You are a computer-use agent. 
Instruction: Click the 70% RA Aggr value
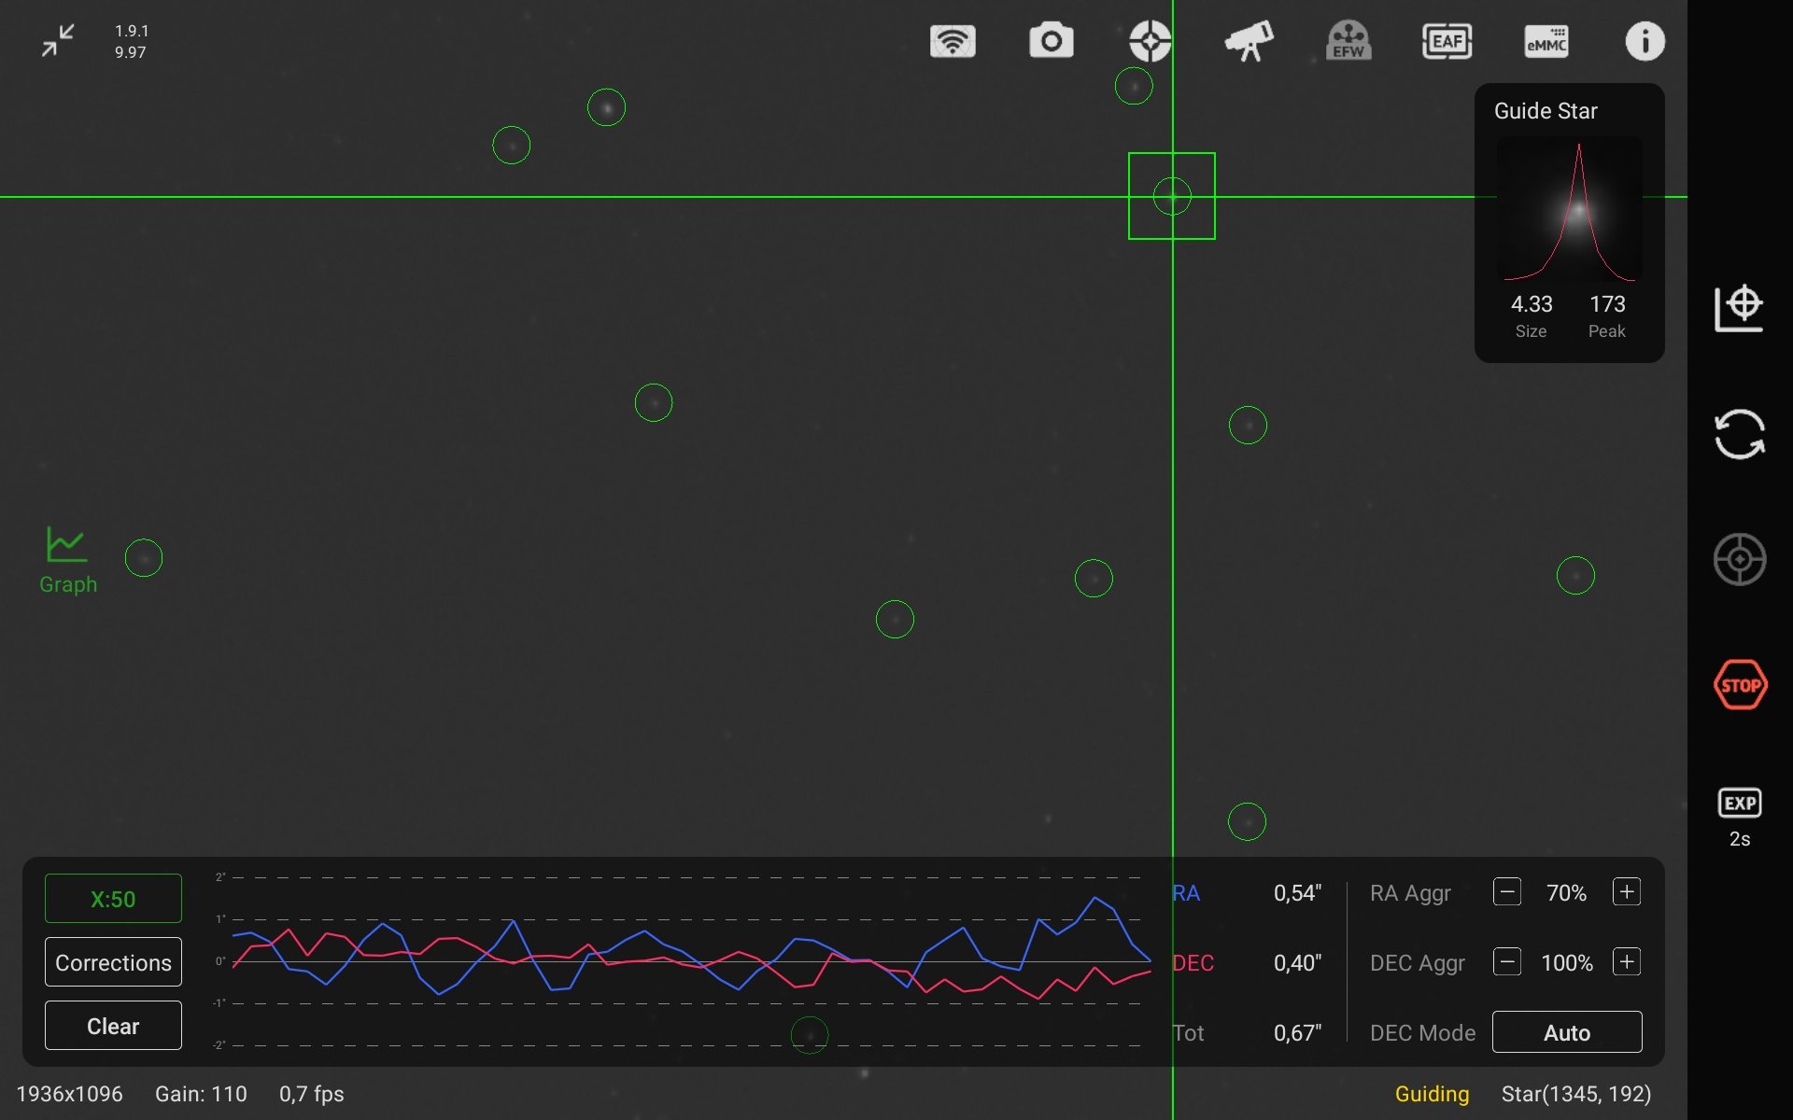[x=1566, y=893]
